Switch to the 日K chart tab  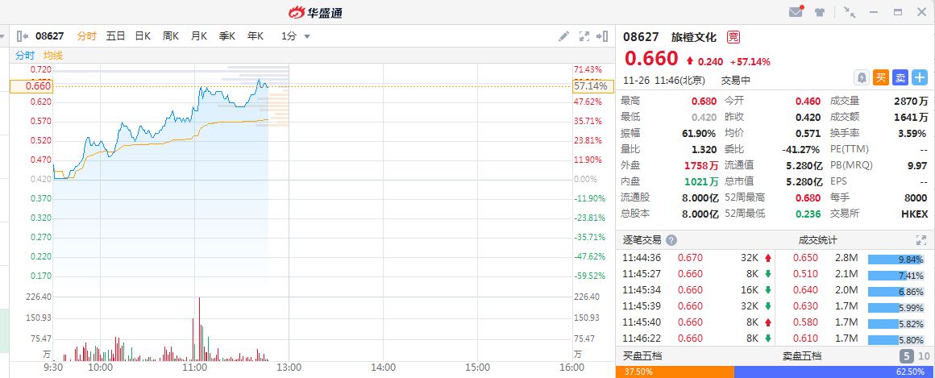coord(143,36)
